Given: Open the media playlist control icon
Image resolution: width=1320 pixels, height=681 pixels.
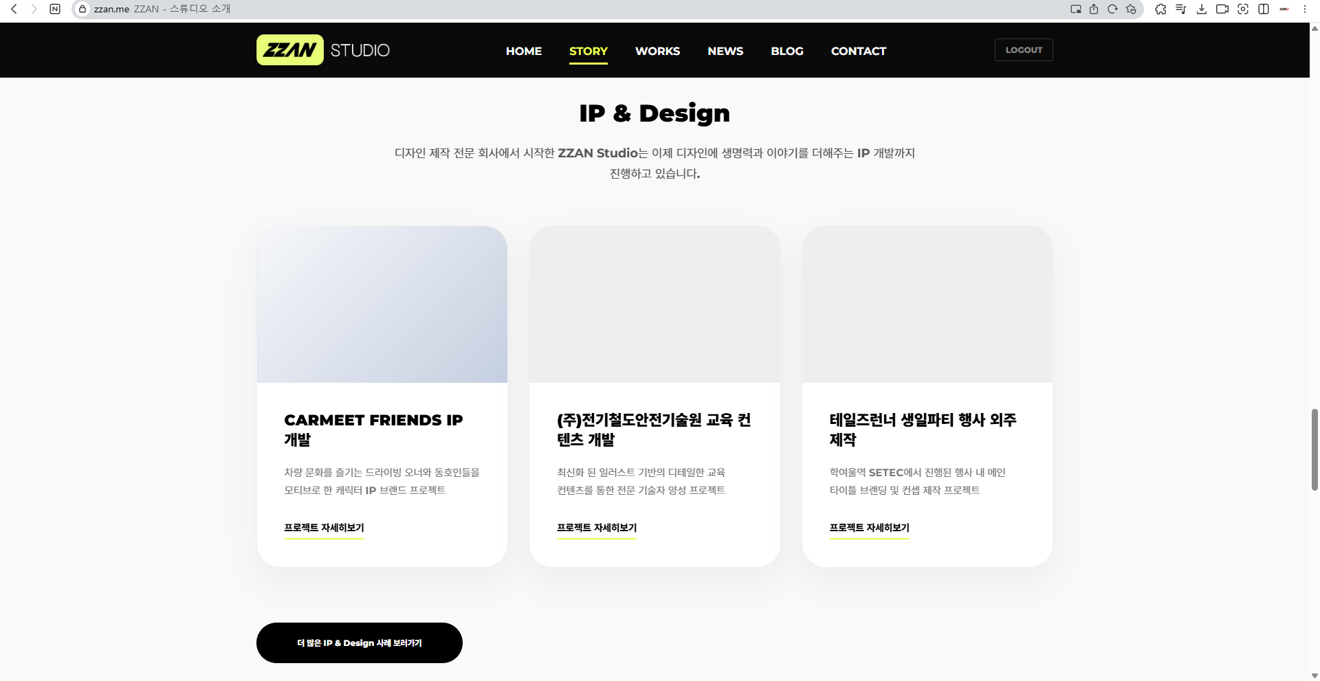Looking at the screenshot, I should 1180,9.
